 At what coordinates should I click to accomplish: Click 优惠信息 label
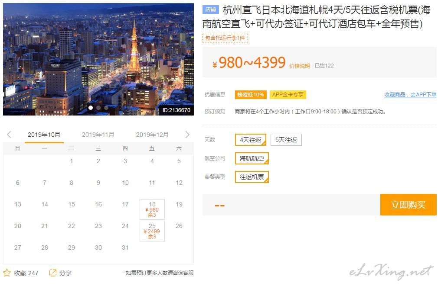pyautogui.click(x=215, y=94)
